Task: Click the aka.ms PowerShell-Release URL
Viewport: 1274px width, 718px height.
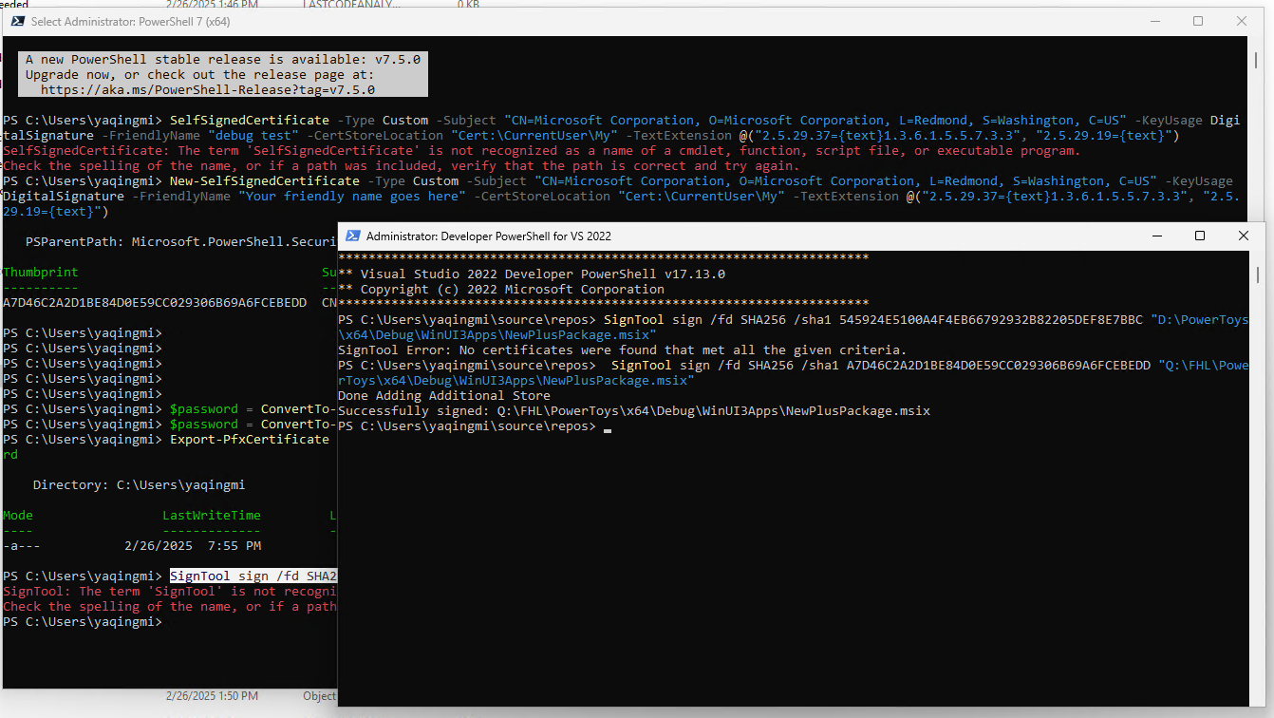Action: coord(208,89)
